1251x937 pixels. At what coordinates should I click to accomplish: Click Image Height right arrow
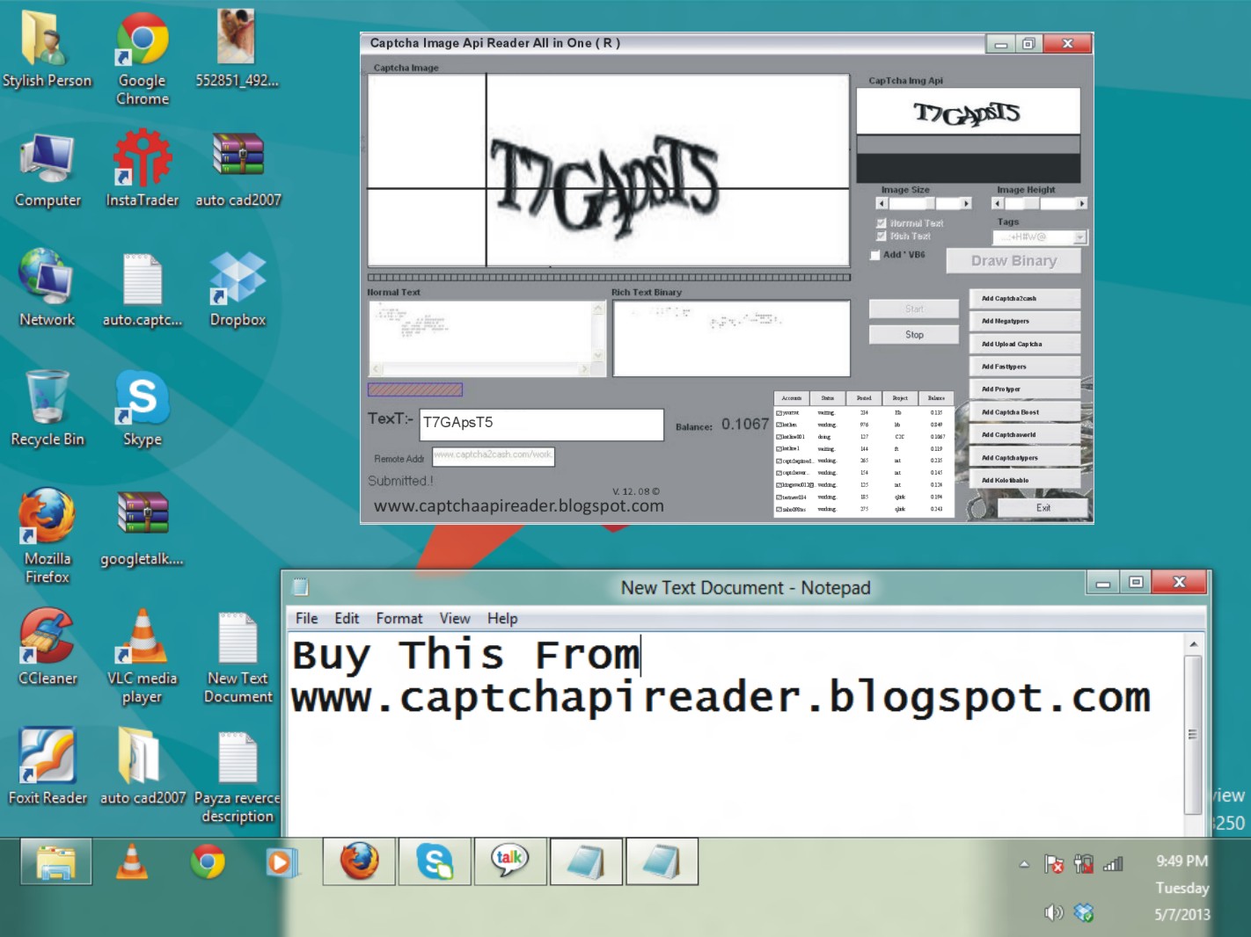1082,203
